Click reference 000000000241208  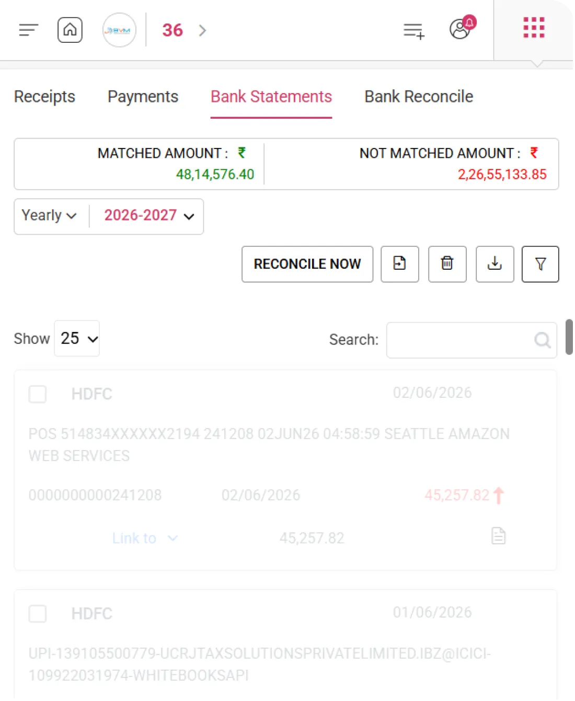pos(95,495)
